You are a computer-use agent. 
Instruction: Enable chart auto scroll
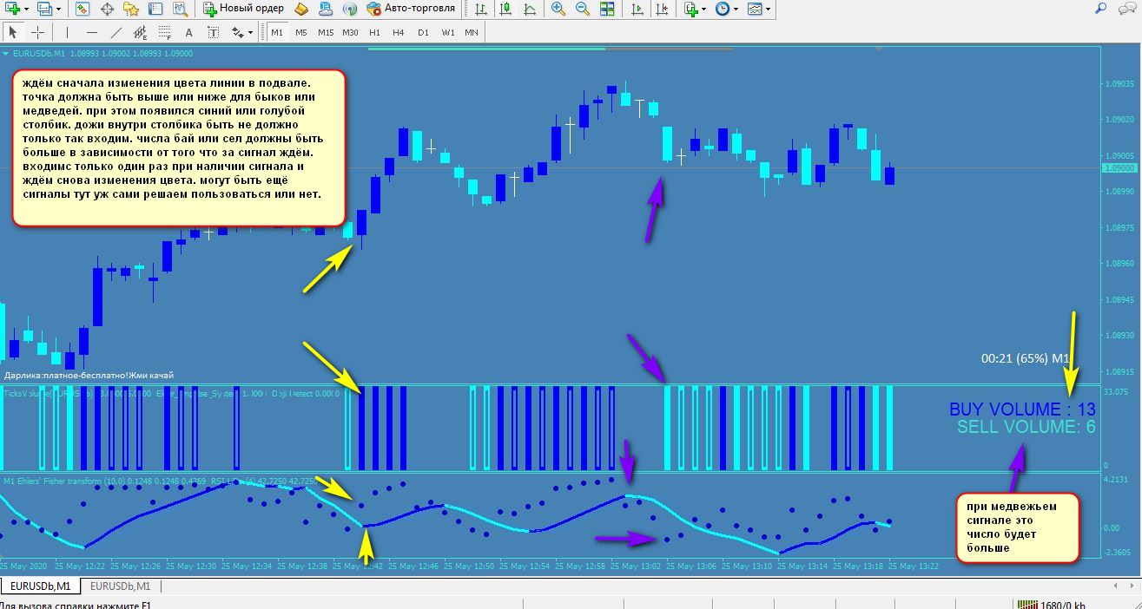(637, 9)
